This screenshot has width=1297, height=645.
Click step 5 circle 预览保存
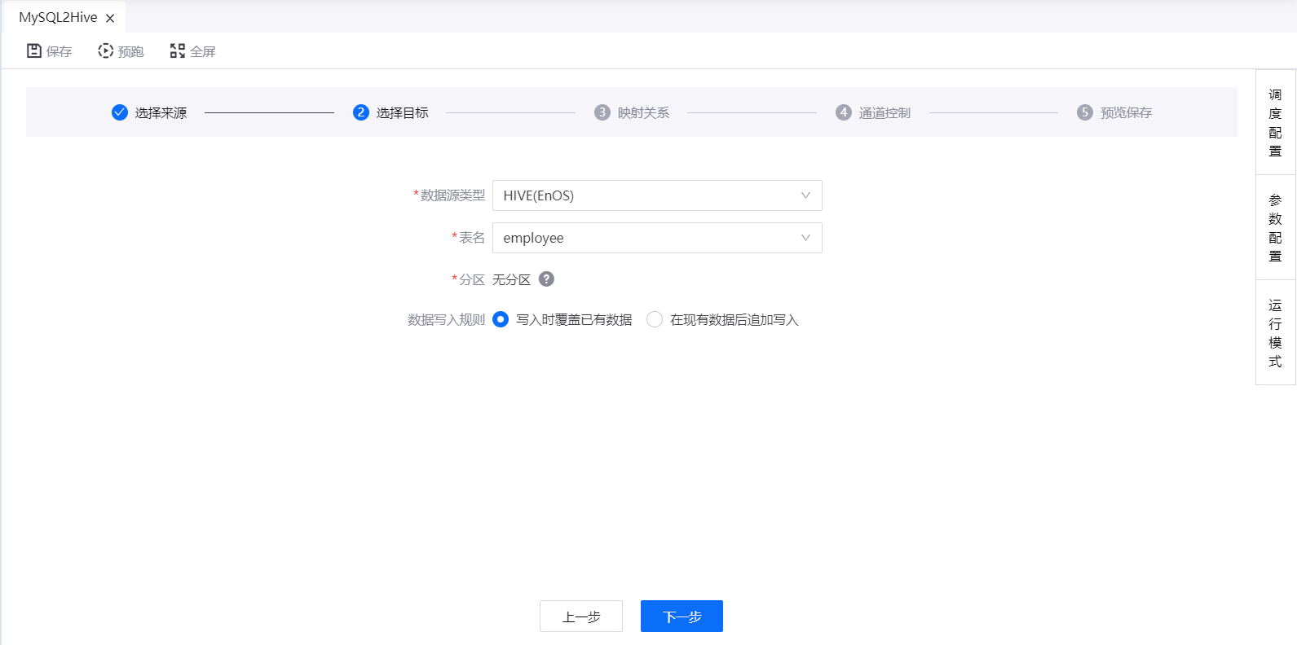[x=1085, y=112]
